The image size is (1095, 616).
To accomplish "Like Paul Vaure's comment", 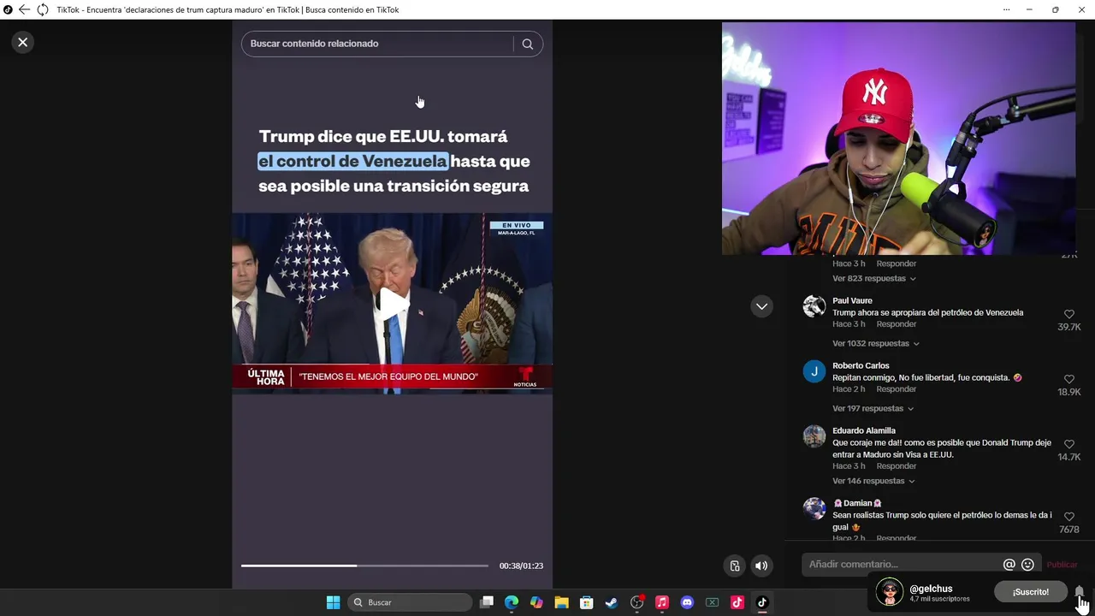I will (1069, 315).
